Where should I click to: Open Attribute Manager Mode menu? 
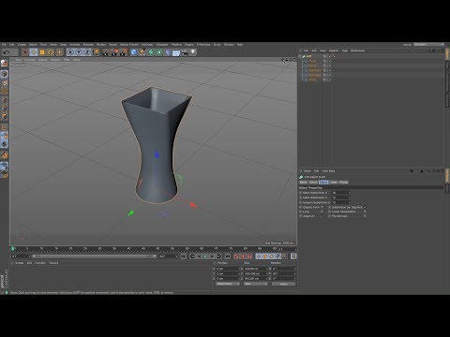[307, 171]
